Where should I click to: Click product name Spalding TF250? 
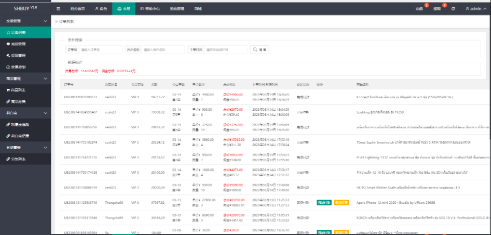tap(379, 112)
